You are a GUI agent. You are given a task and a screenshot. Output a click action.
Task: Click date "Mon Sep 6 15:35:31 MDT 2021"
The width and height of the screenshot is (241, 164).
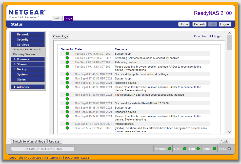tap(93, 108)
